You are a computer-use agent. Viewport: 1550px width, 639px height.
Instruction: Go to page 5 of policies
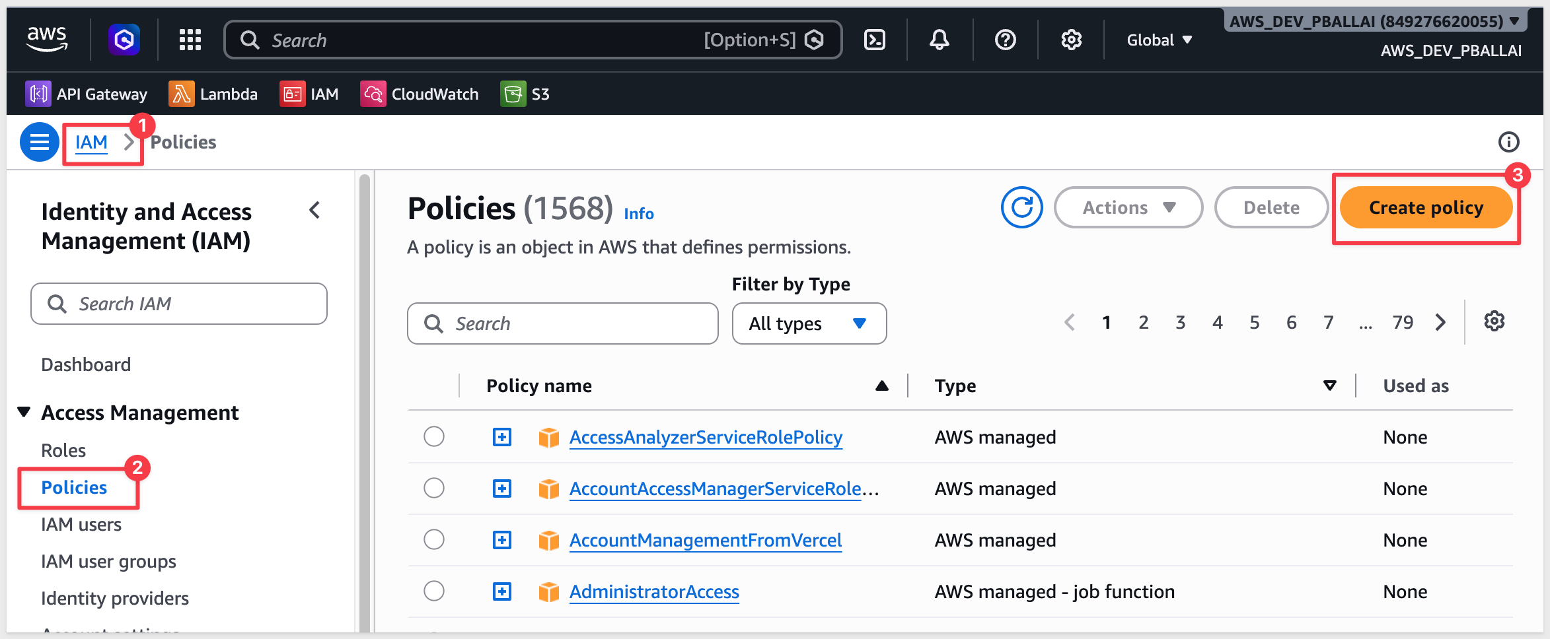[1255, 322]
